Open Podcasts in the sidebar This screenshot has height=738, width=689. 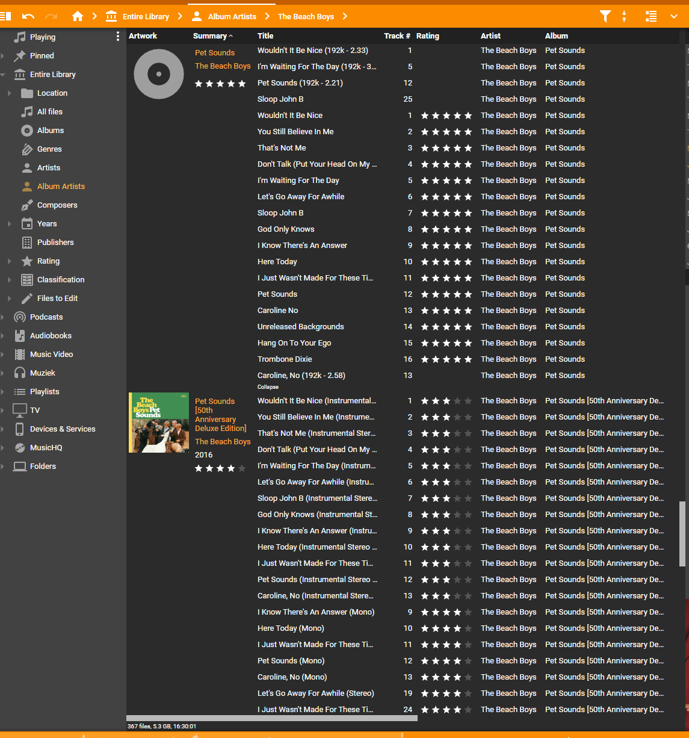pos(46,317)
